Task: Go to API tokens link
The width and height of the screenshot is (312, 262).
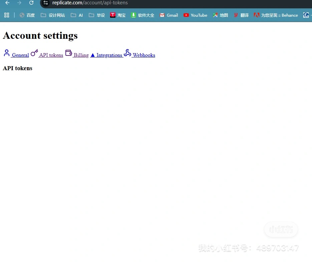Action: 51,55
